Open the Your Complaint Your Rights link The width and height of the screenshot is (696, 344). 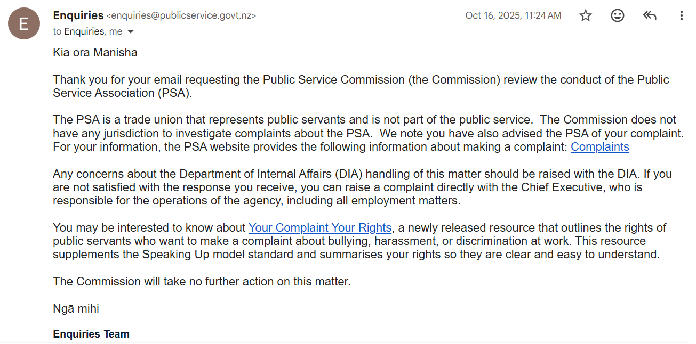[320, 228]
